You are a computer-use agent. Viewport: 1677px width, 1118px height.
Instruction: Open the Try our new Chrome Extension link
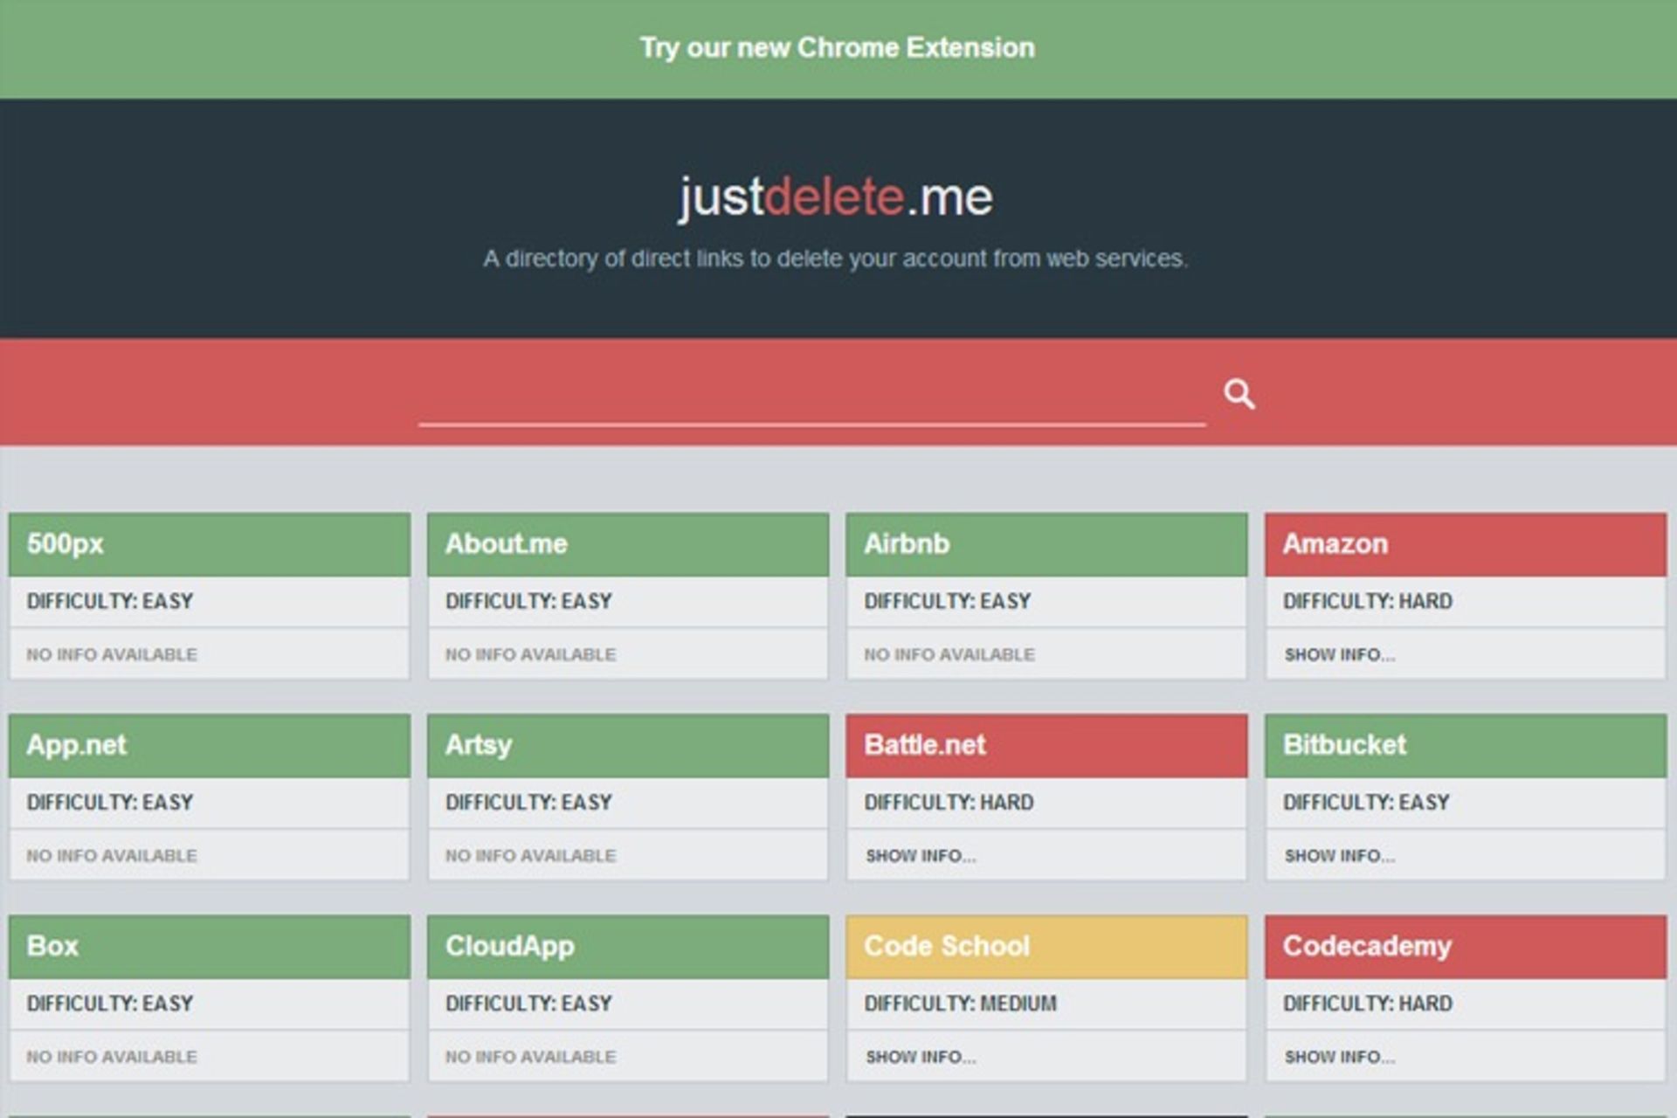tap(837, 47)
